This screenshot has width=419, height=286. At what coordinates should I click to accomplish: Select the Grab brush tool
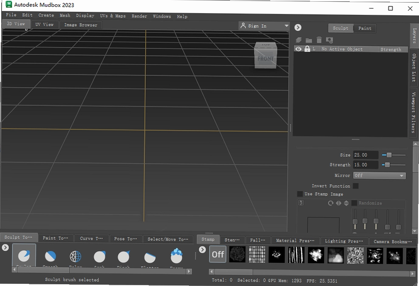pyautogui.click(x=99, y=257)
